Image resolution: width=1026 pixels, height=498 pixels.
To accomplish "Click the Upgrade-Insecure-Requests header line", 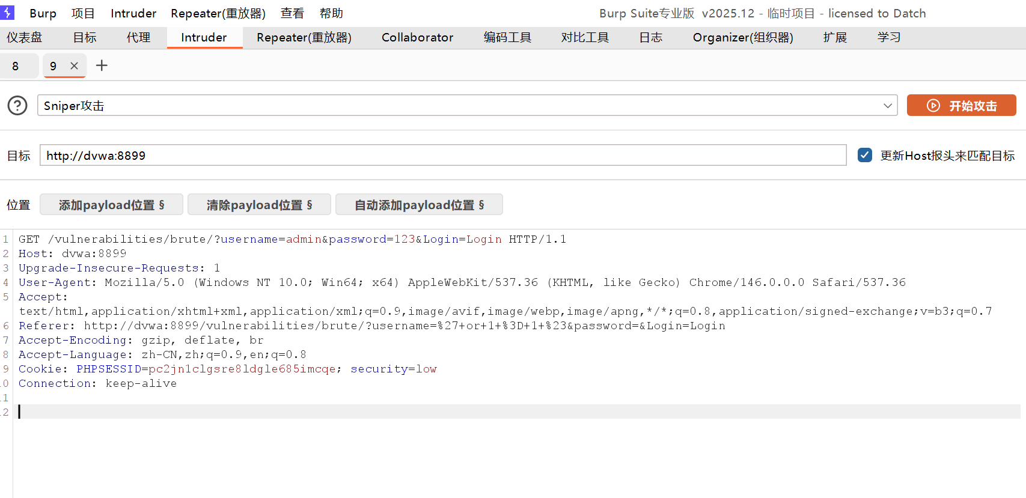I will (119, 268).
